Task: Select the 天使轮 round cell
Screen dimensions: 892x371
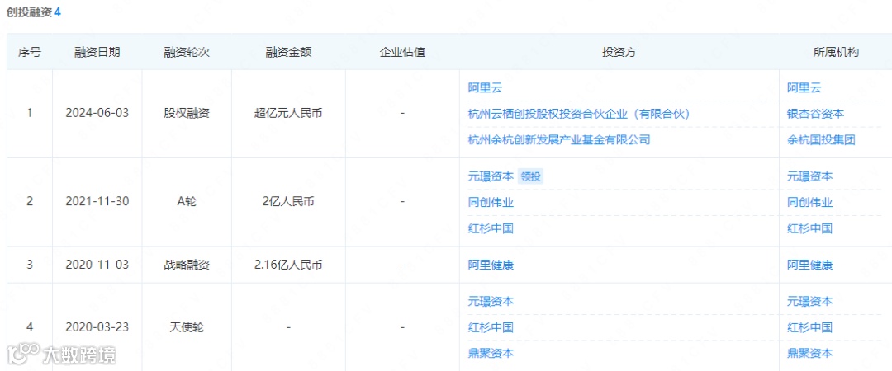Action: point(187,327)
